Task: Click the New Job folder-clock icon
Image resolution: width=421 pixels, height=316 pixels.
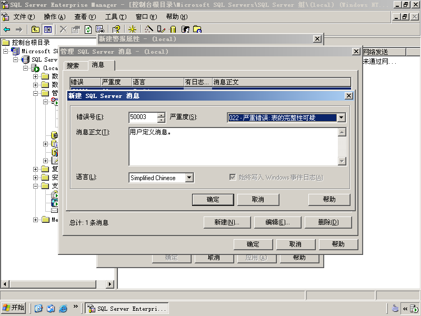Action: [x=197, y=29]
